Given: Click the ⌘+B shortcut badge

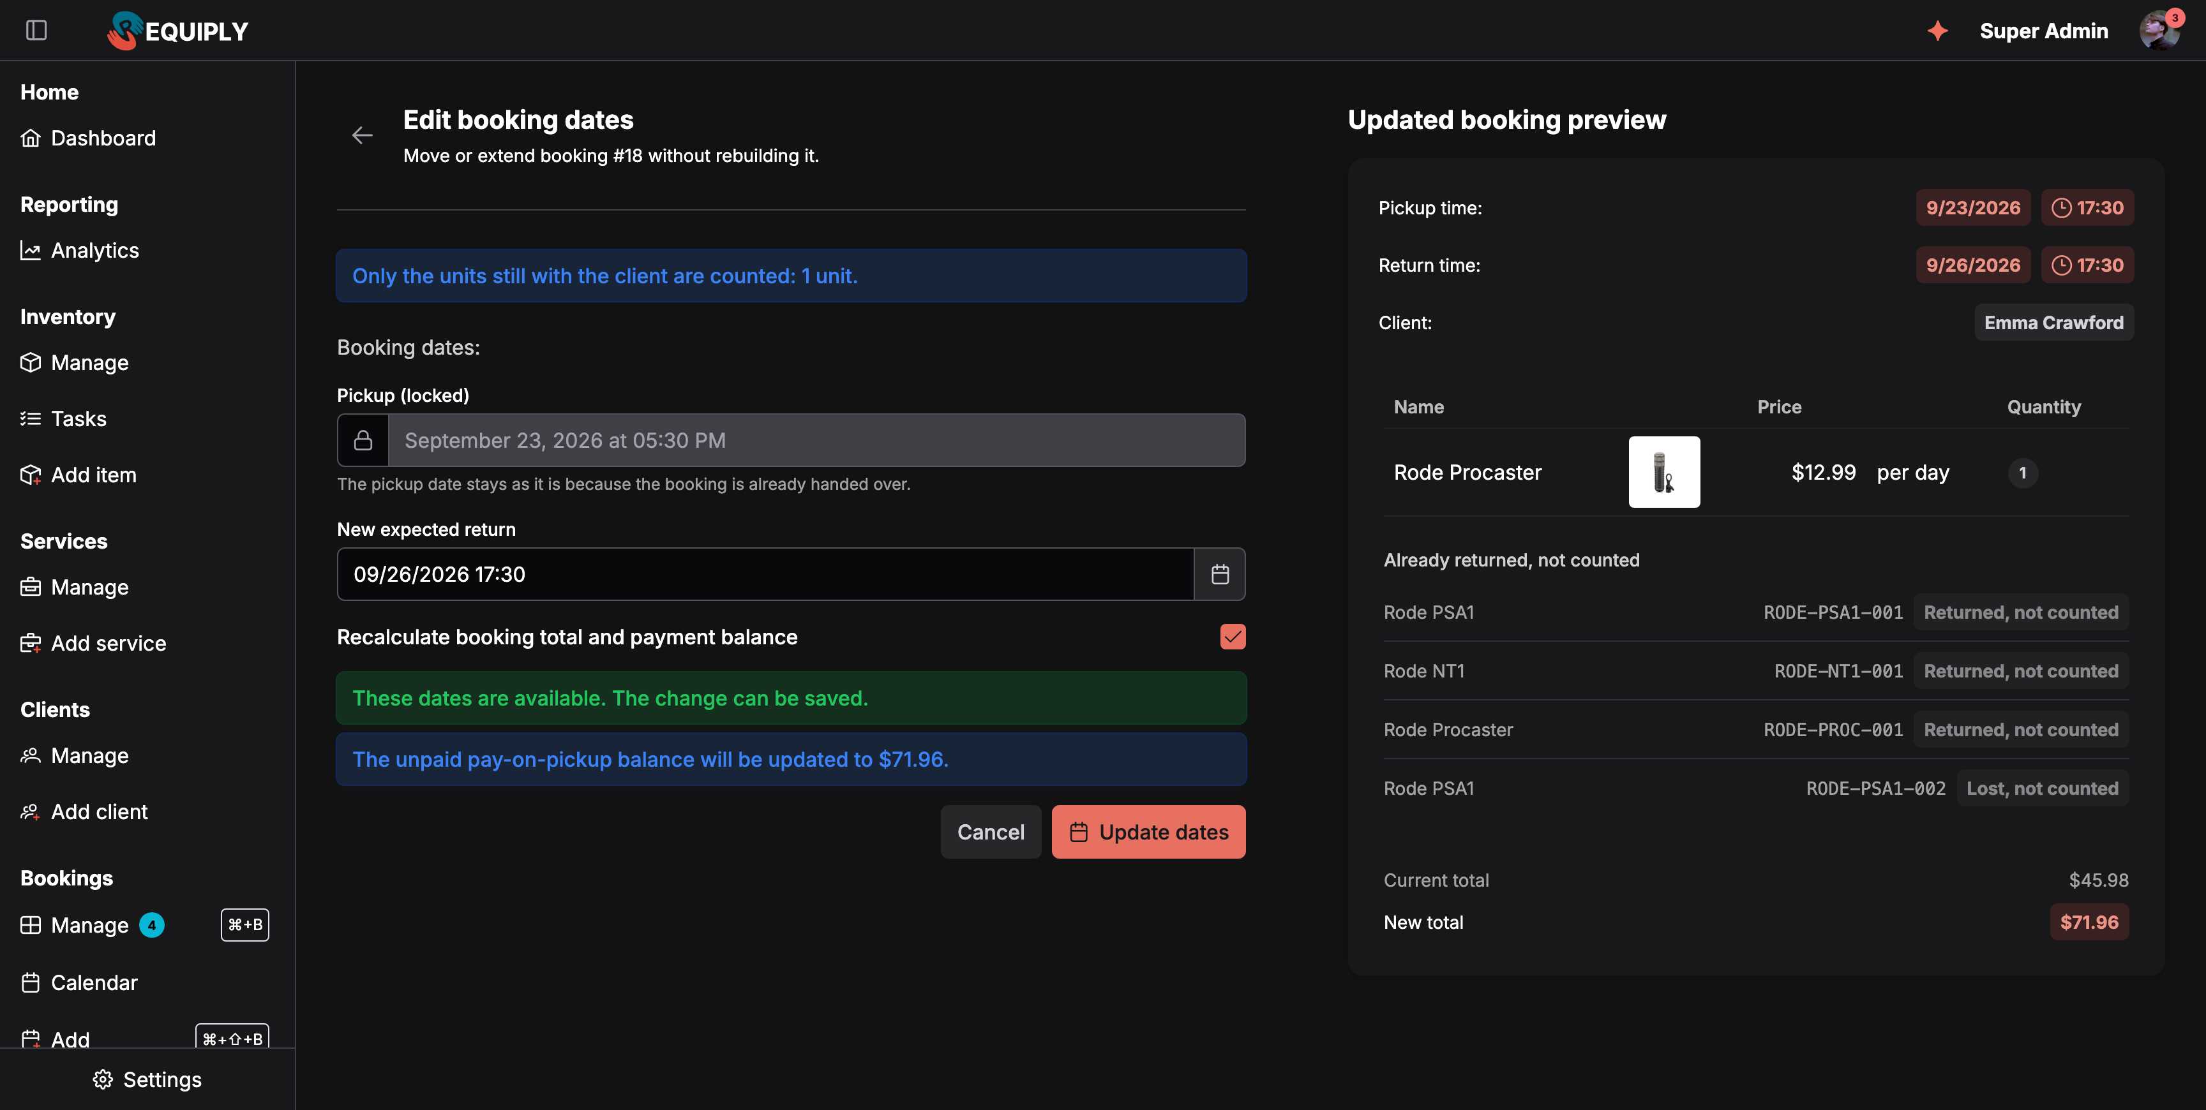Looking at the screenshot, I should point(245,925).
